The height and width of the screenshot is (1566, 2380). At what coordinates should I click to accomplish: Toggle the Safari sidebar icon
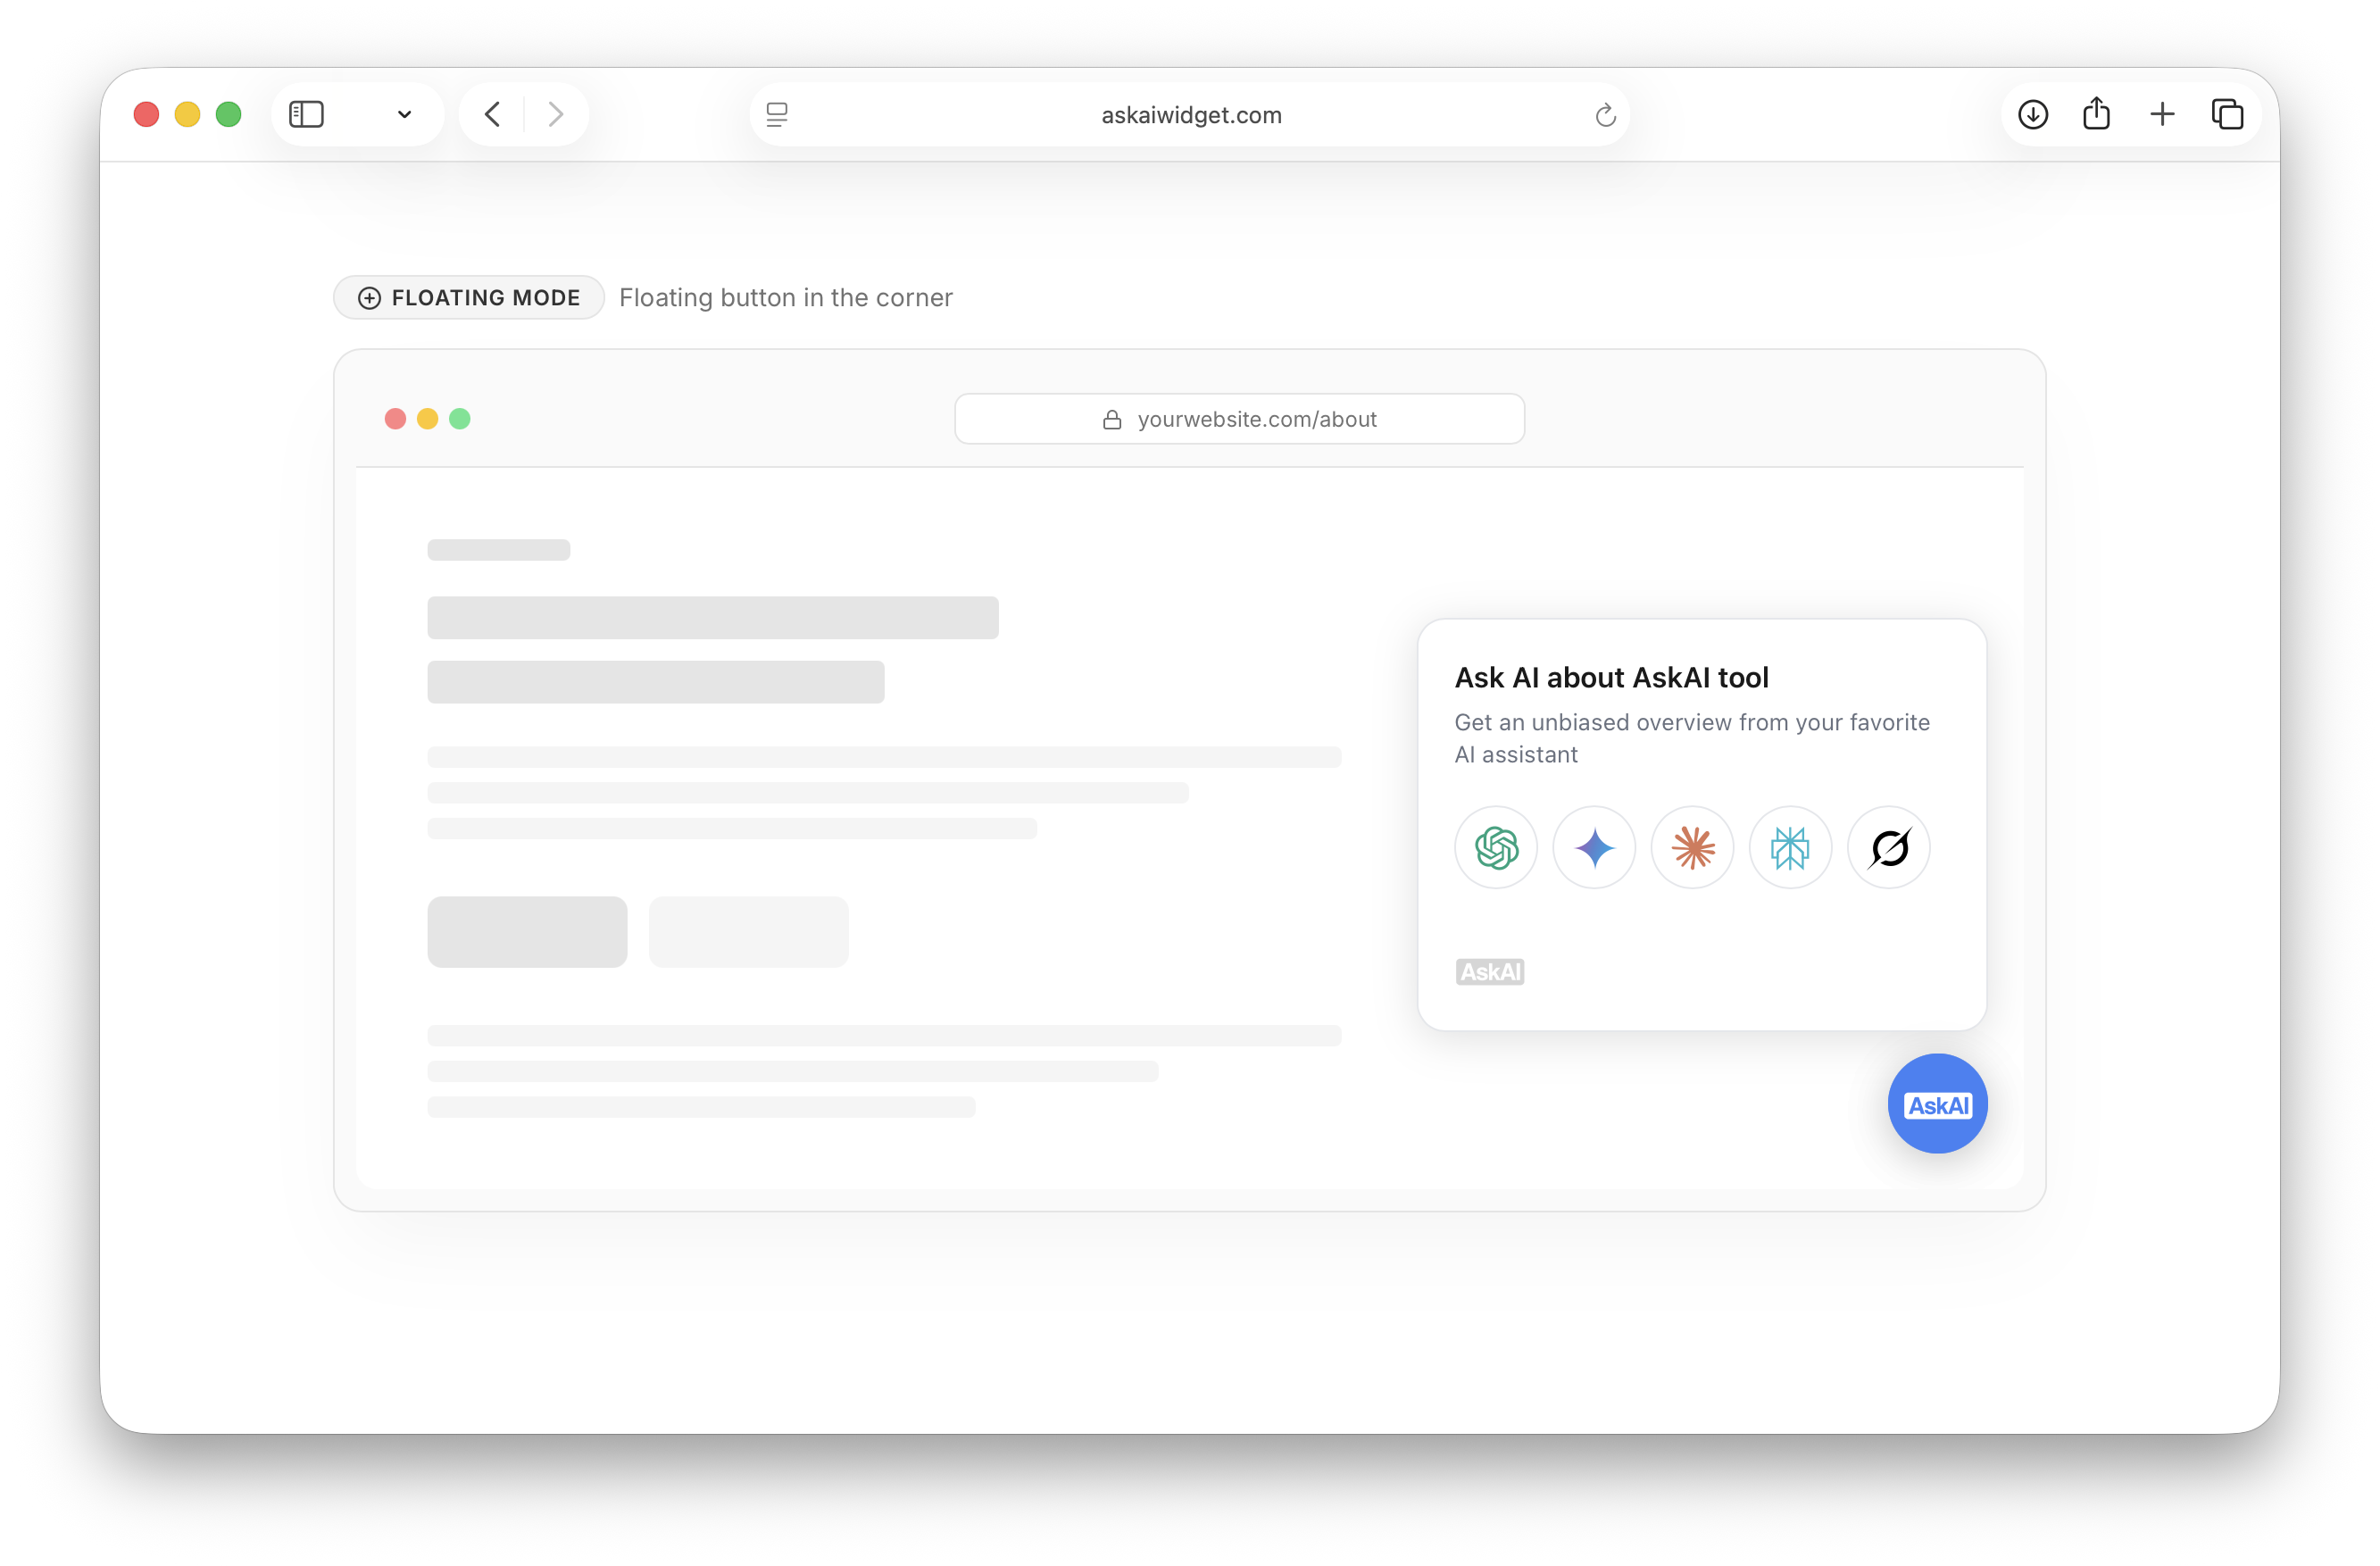(306, 115)
